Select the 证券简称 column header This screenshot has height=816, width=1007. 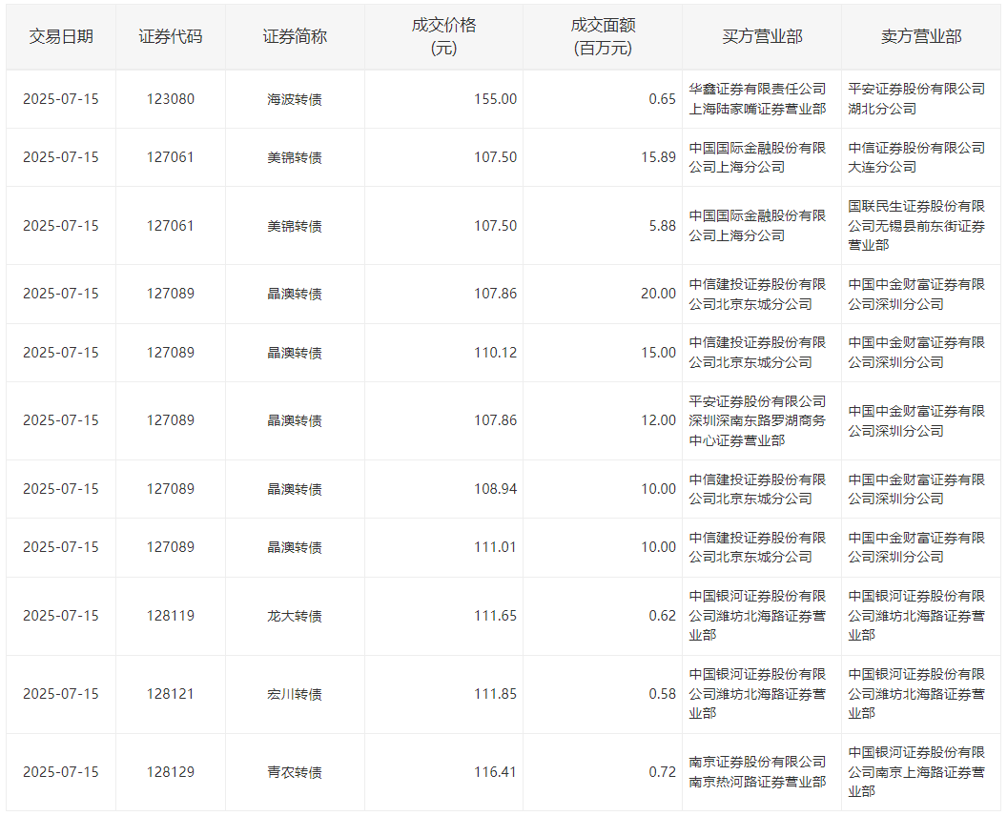[295, 36]
